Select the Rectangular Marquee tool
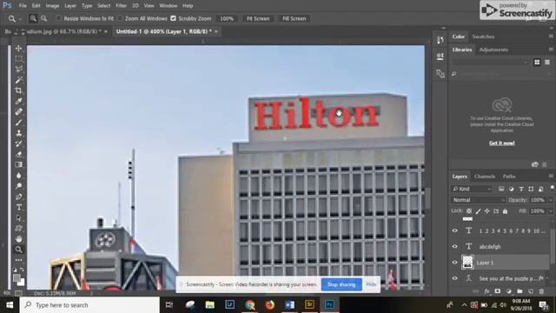Image resolution: width=556 pixels, height=313 pixels. 19,58
